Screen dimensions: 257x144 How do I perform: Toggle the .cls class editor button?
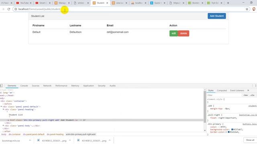252,95
